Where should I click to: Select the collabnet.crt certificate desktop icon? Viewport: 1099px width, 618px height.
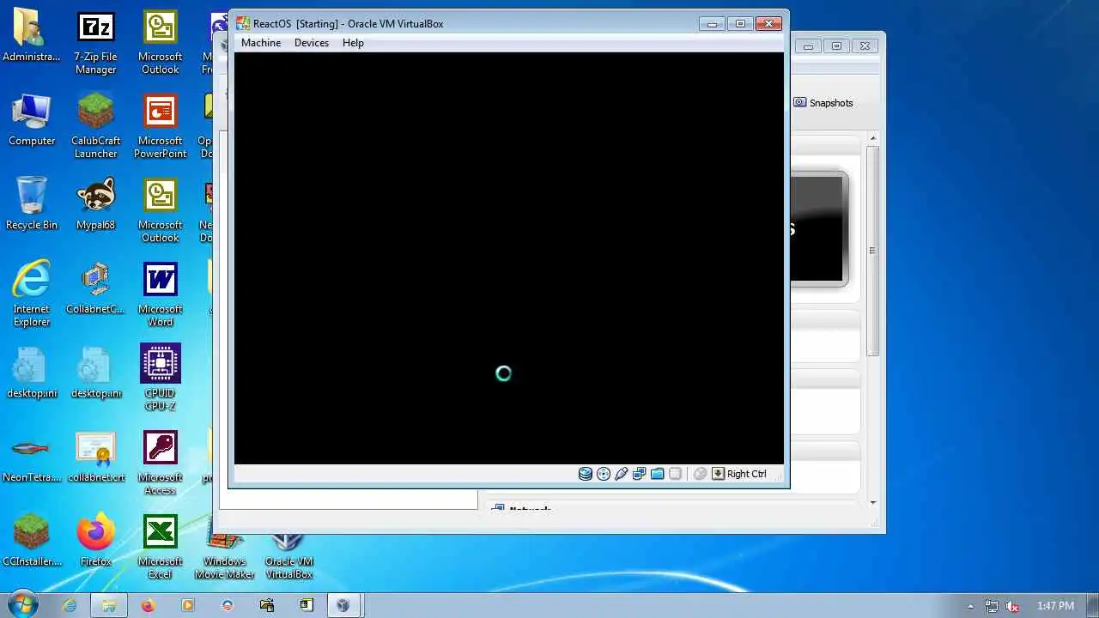pyautogui.click(x=95, y=457)
